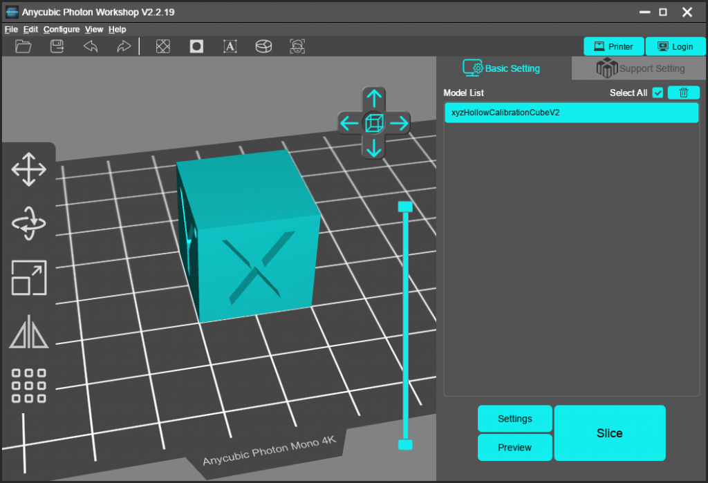Click the Login button
The image size is (708, 483).
coord(676,46)
